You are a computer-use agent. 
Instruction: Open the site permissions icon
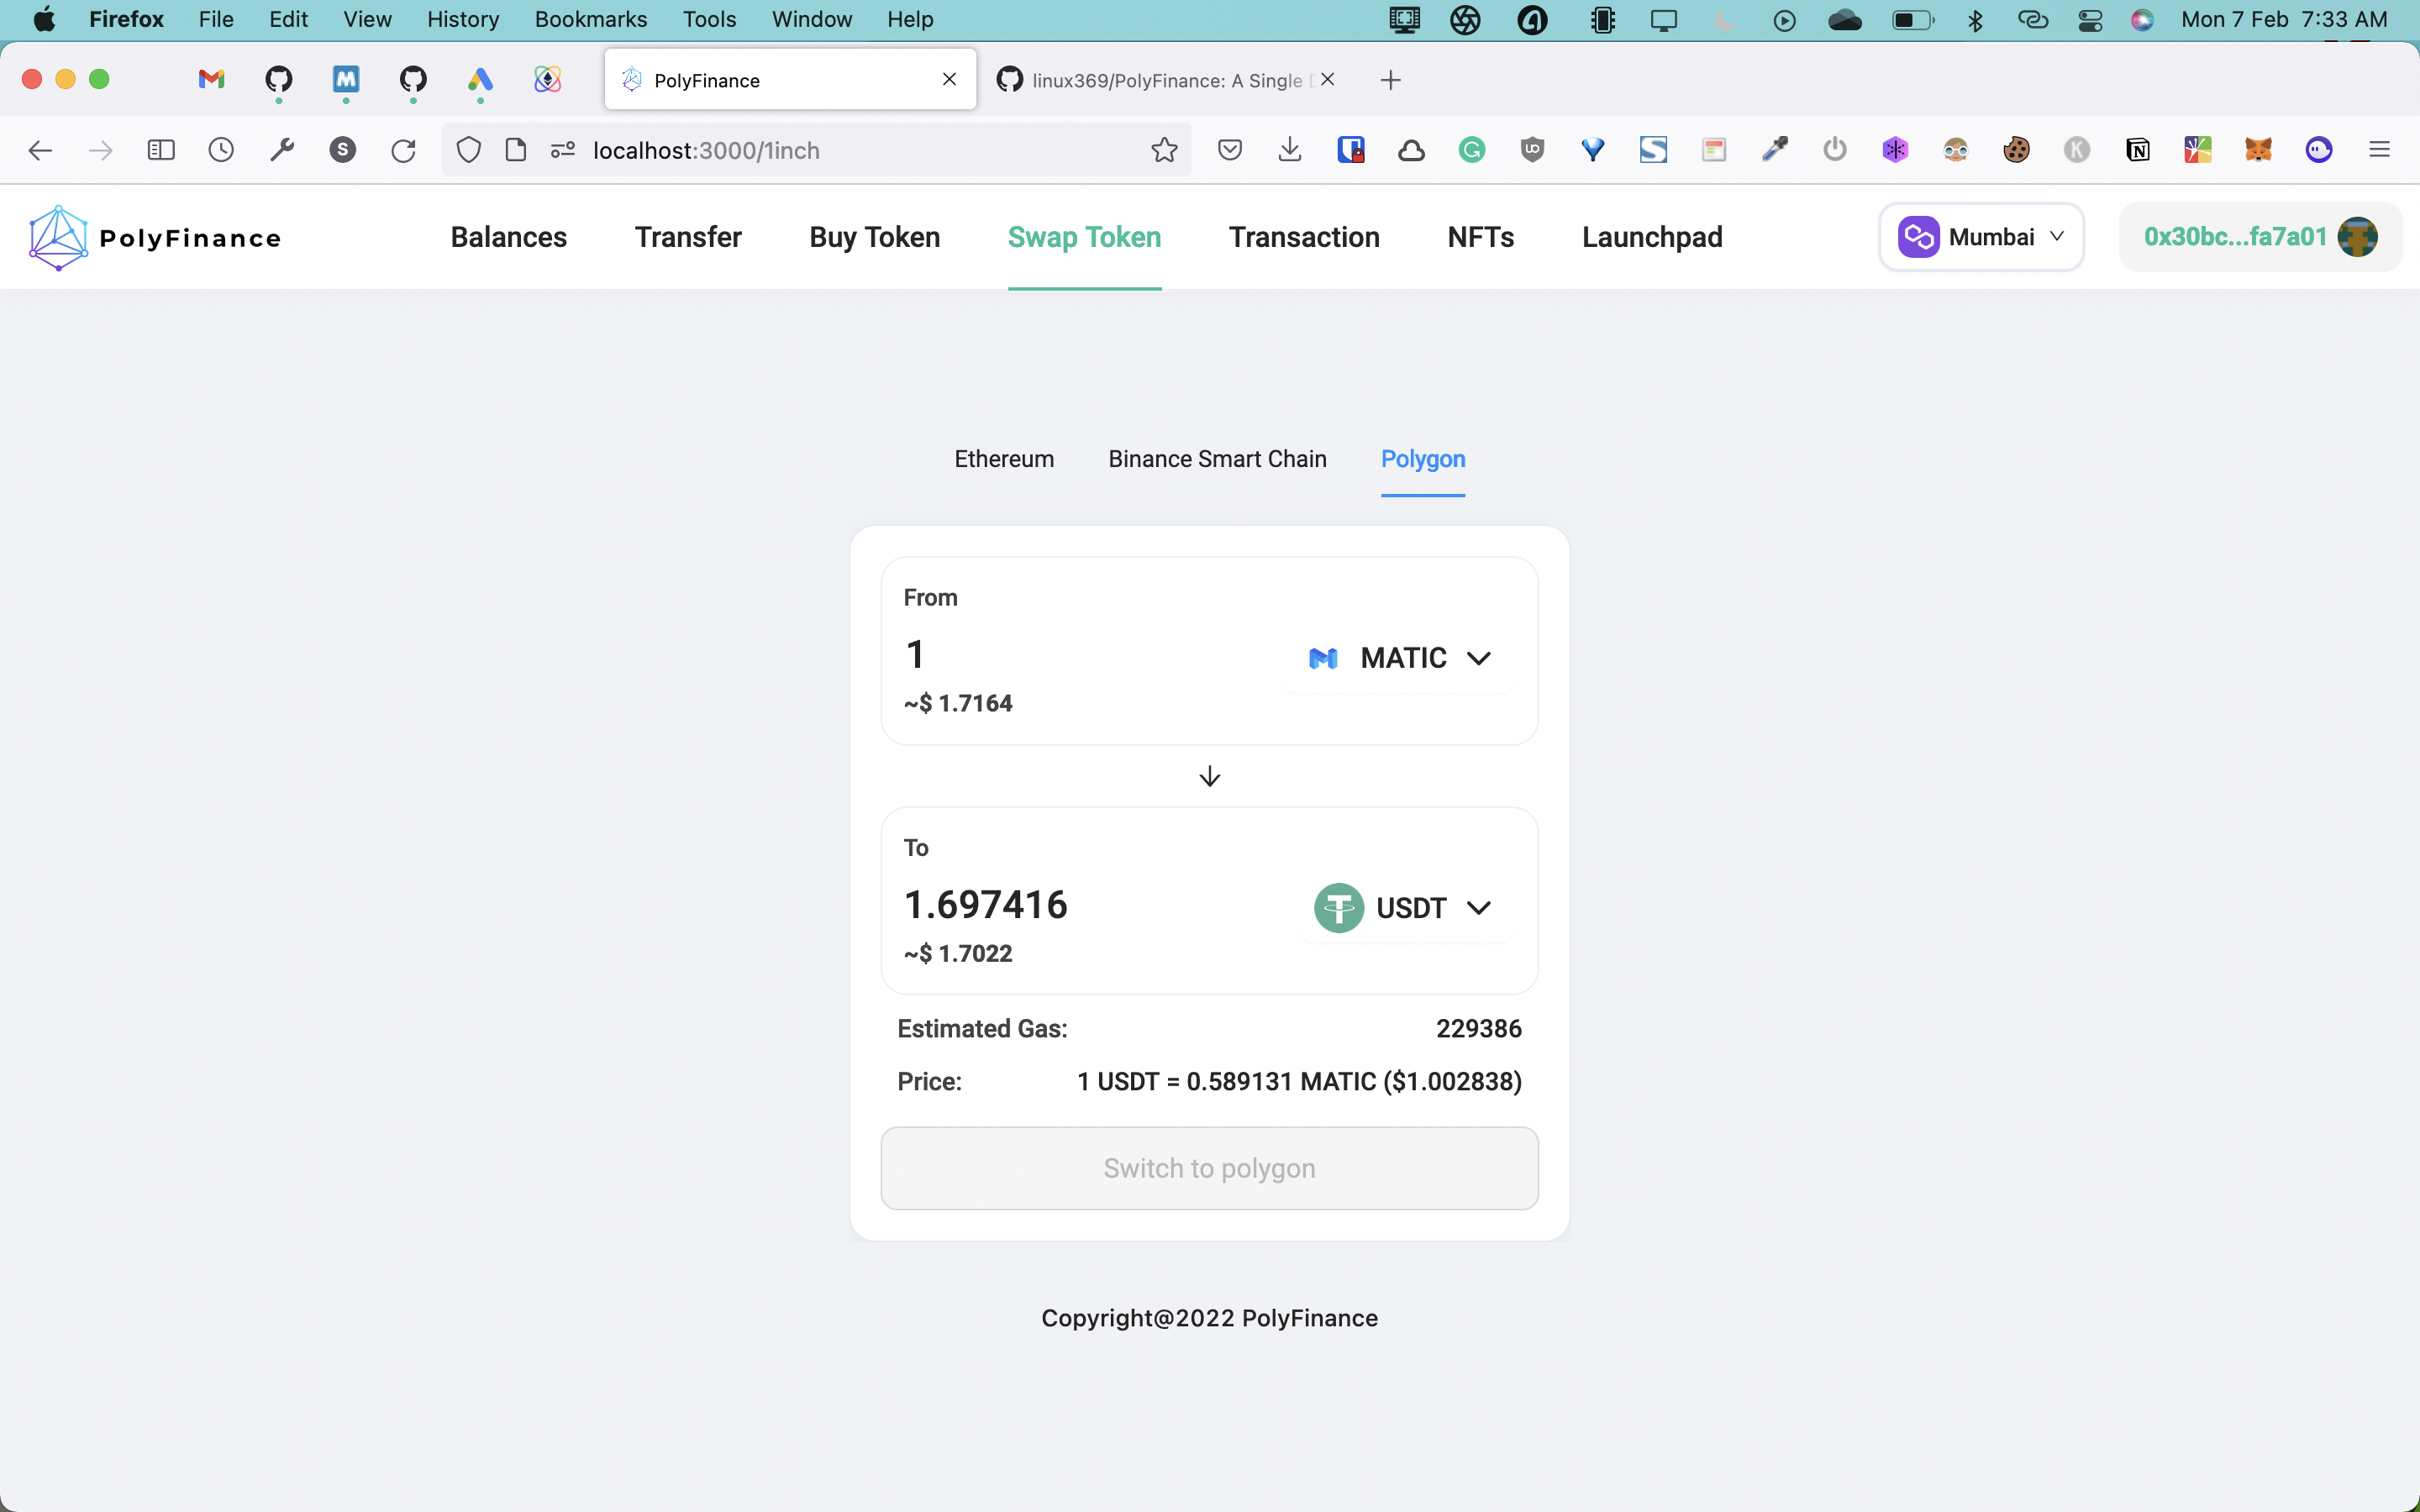click(562, 150)
